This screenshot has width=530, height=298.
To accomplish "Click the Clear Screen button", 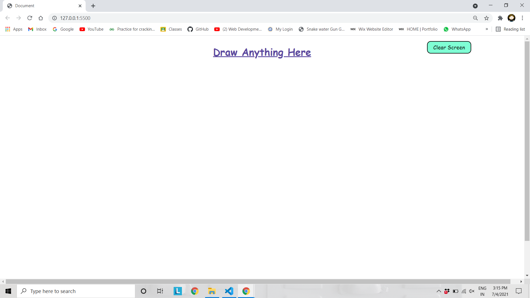I will [x=449, y=47].
